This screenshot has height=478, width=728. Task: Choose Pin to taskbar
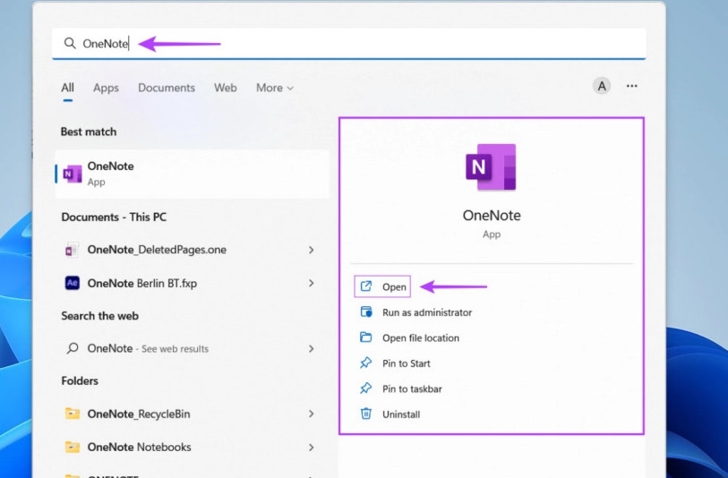(x=412, y=388)
